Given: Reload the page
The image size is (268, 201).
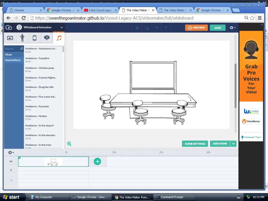Looking at the screenshot, I should click(24, 18).
